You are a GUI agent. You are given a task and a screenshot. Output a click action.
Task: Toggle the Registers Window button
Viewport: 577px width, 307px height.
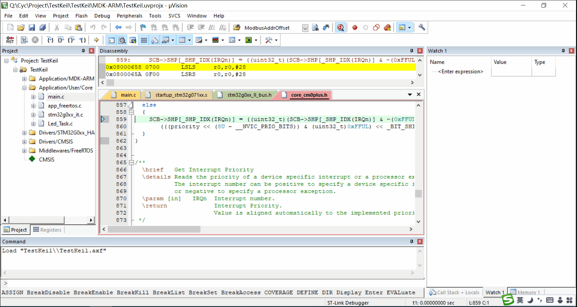tap(144, 40)
